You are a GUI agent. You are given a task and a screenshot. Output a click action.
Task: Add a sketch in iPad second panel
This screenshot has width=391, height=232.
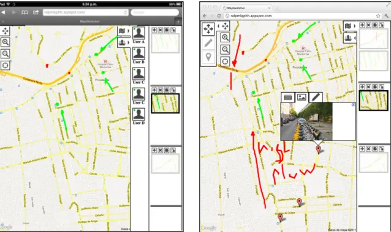coord(154,90)
